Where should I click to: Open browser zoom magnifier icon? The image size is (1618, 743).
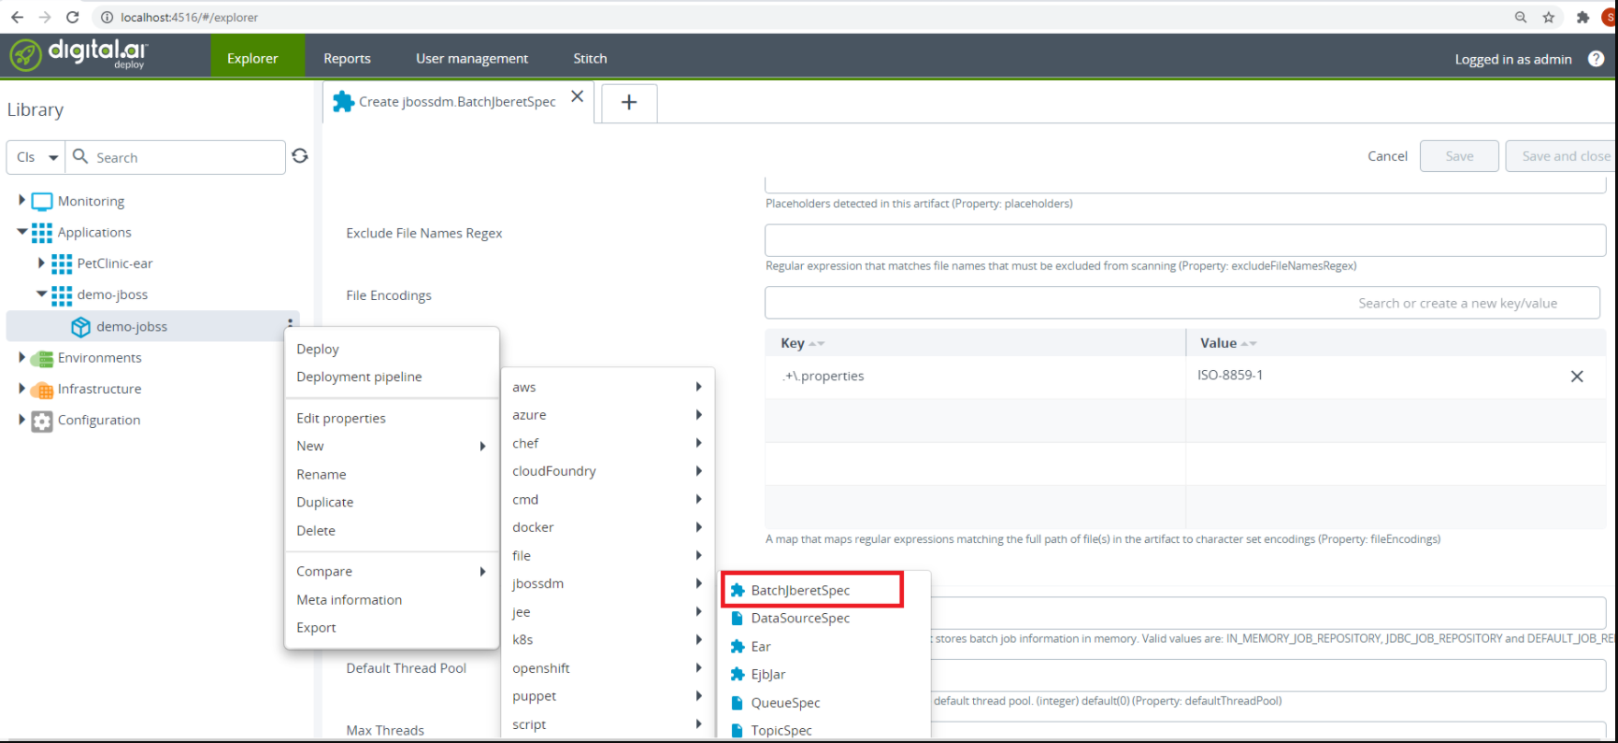coord(1521,17)
